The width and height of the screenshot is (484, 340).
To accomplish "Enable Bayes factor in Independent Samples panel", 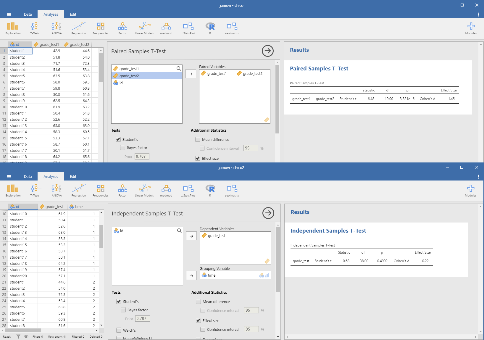I will tap(123, 310).
